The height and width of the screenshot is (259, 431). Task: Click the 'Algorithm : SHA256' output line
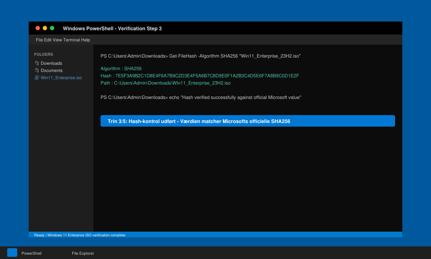[x=121, y=69]
